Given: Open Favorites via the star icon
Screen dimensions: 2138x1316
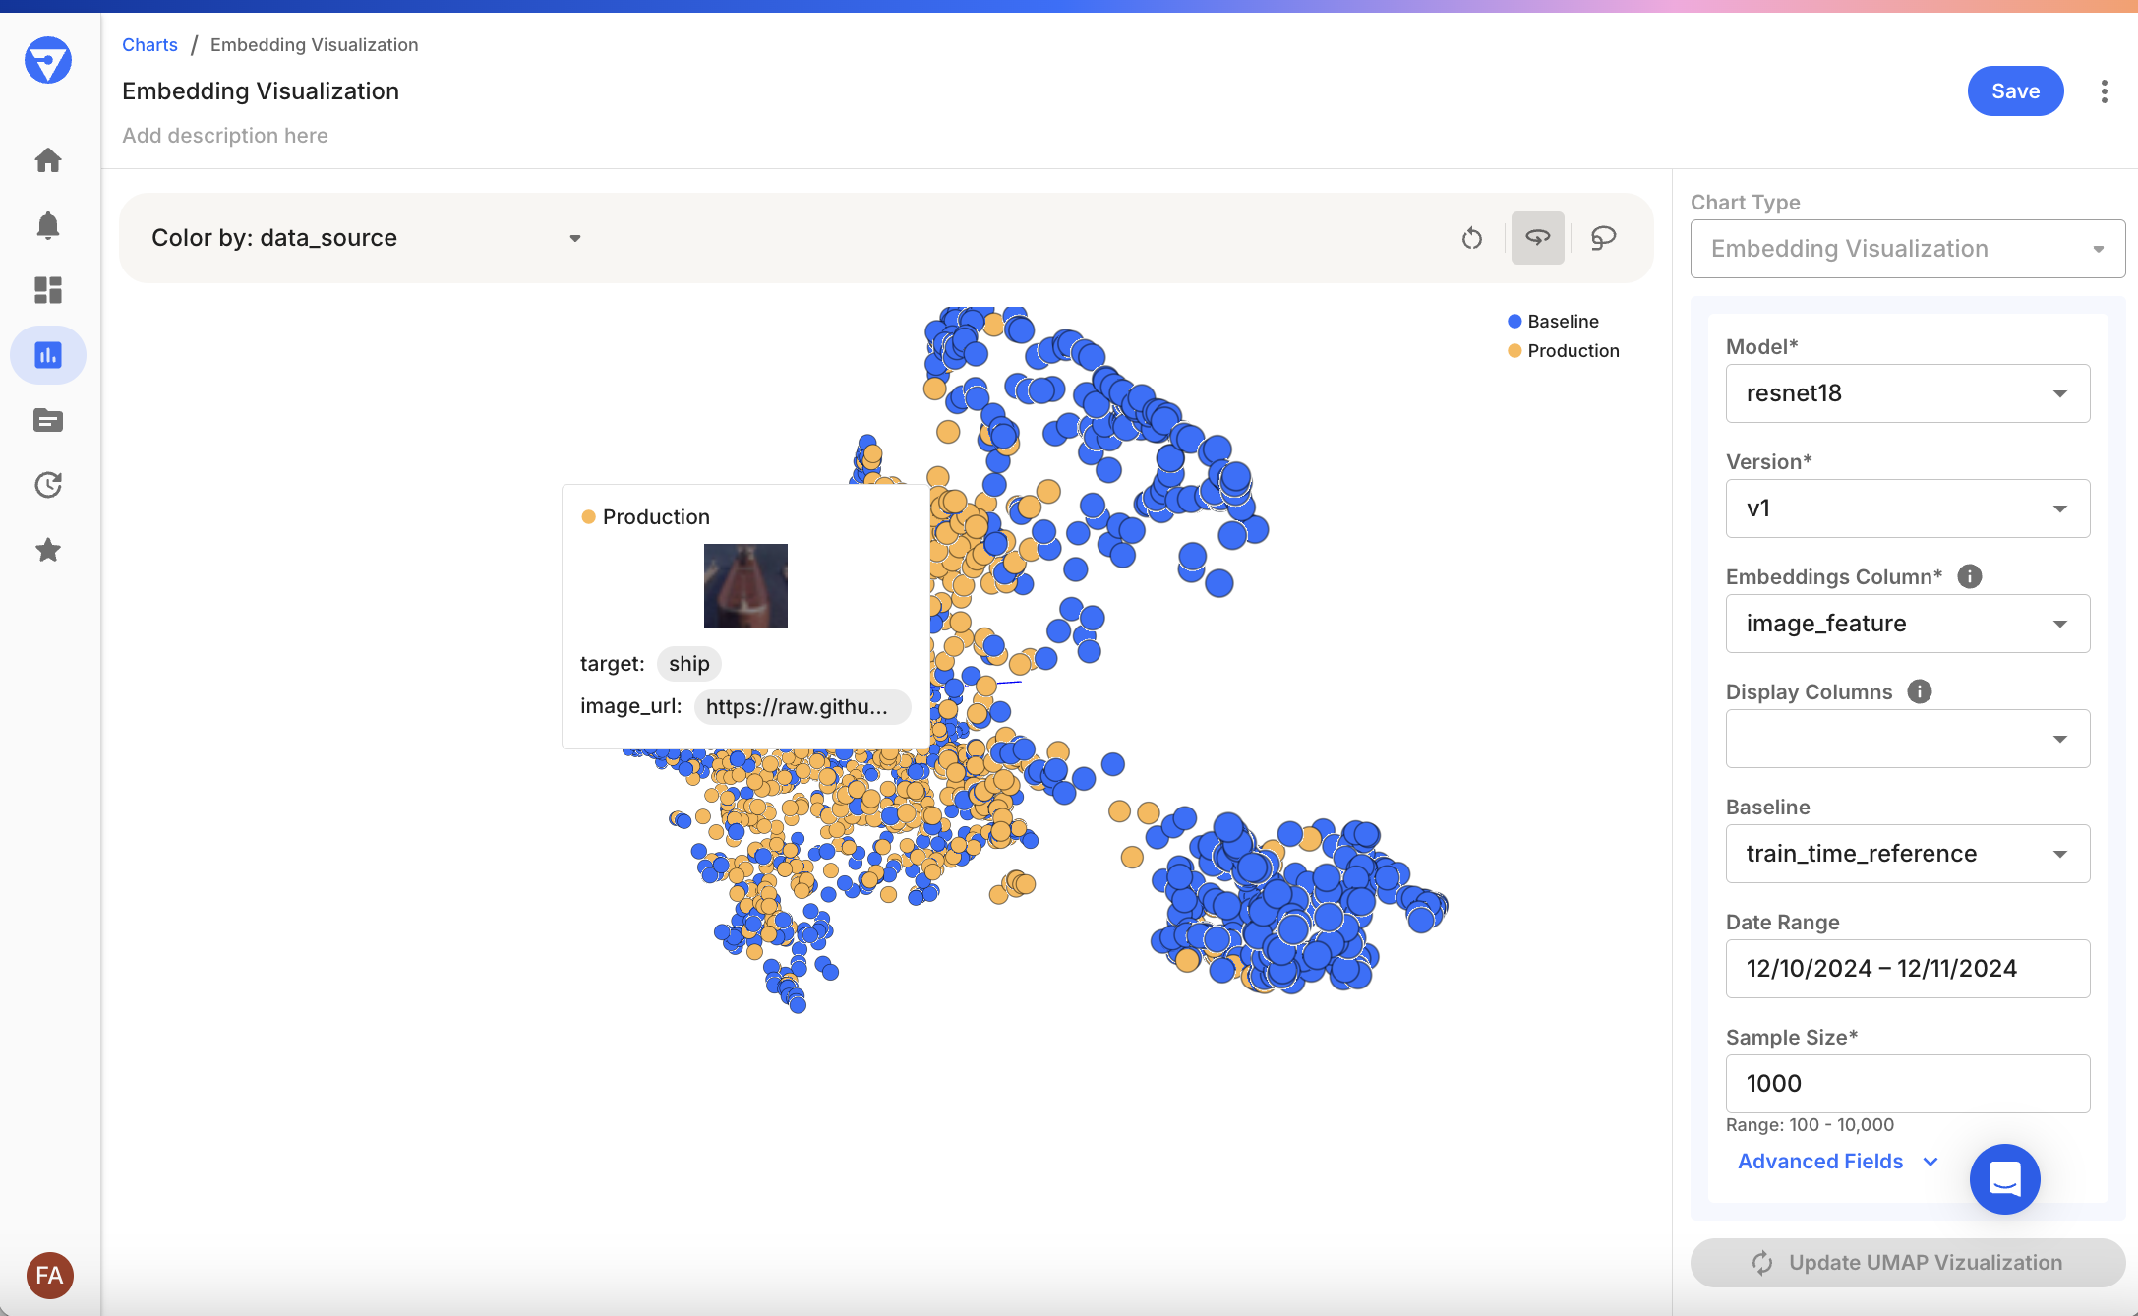Looking at the screenshot, I should [47, 550].
